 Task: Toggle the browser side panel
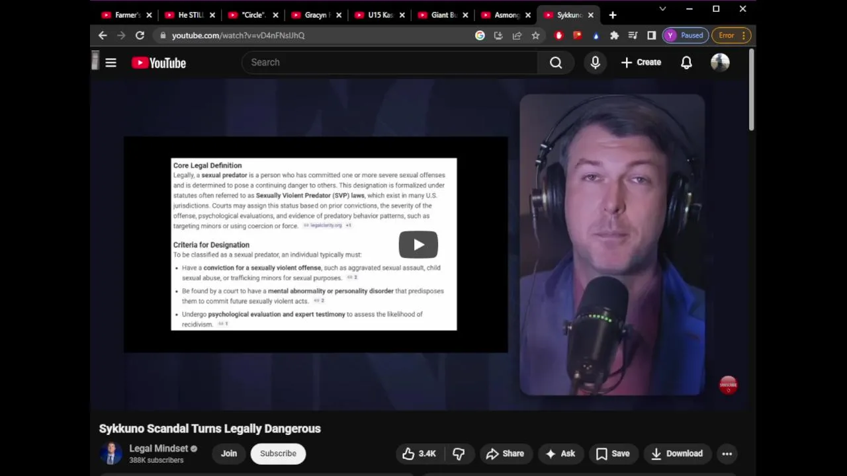pos(652,36)
